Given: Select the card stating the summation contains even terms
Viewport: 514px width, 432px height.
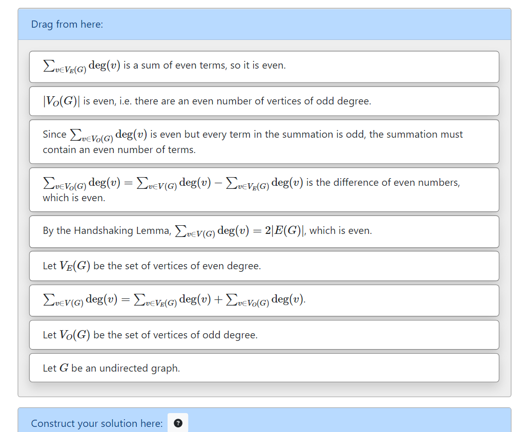Looking at the screenshot, I should (264, 142).
